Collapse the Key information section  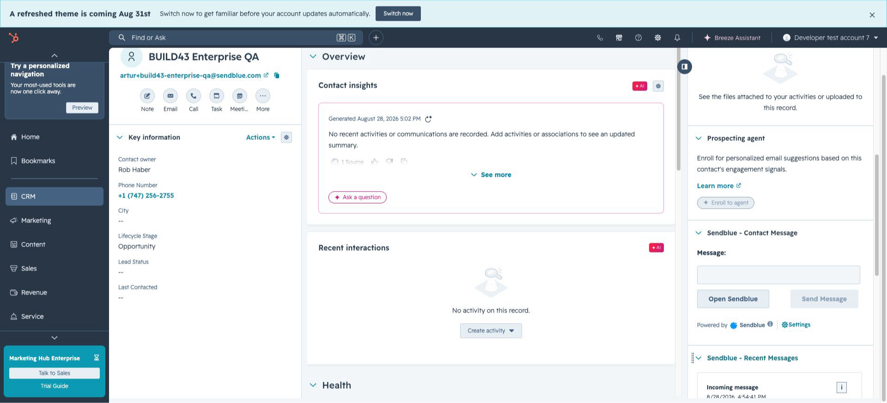120,138
